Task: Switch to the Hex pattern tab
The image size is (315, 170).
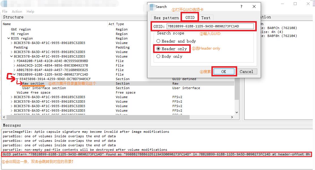Action: pyautogui.click(x=166, y=18)
